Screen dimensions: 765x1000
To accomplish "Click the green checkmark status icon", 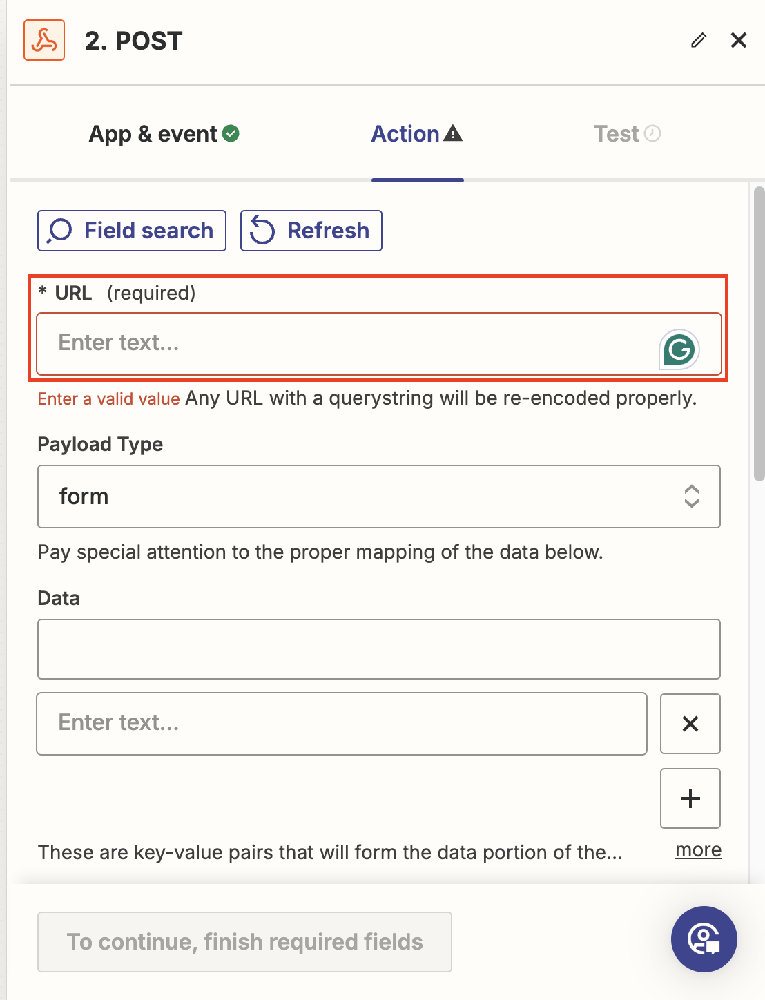I will [x=231, y=134].
